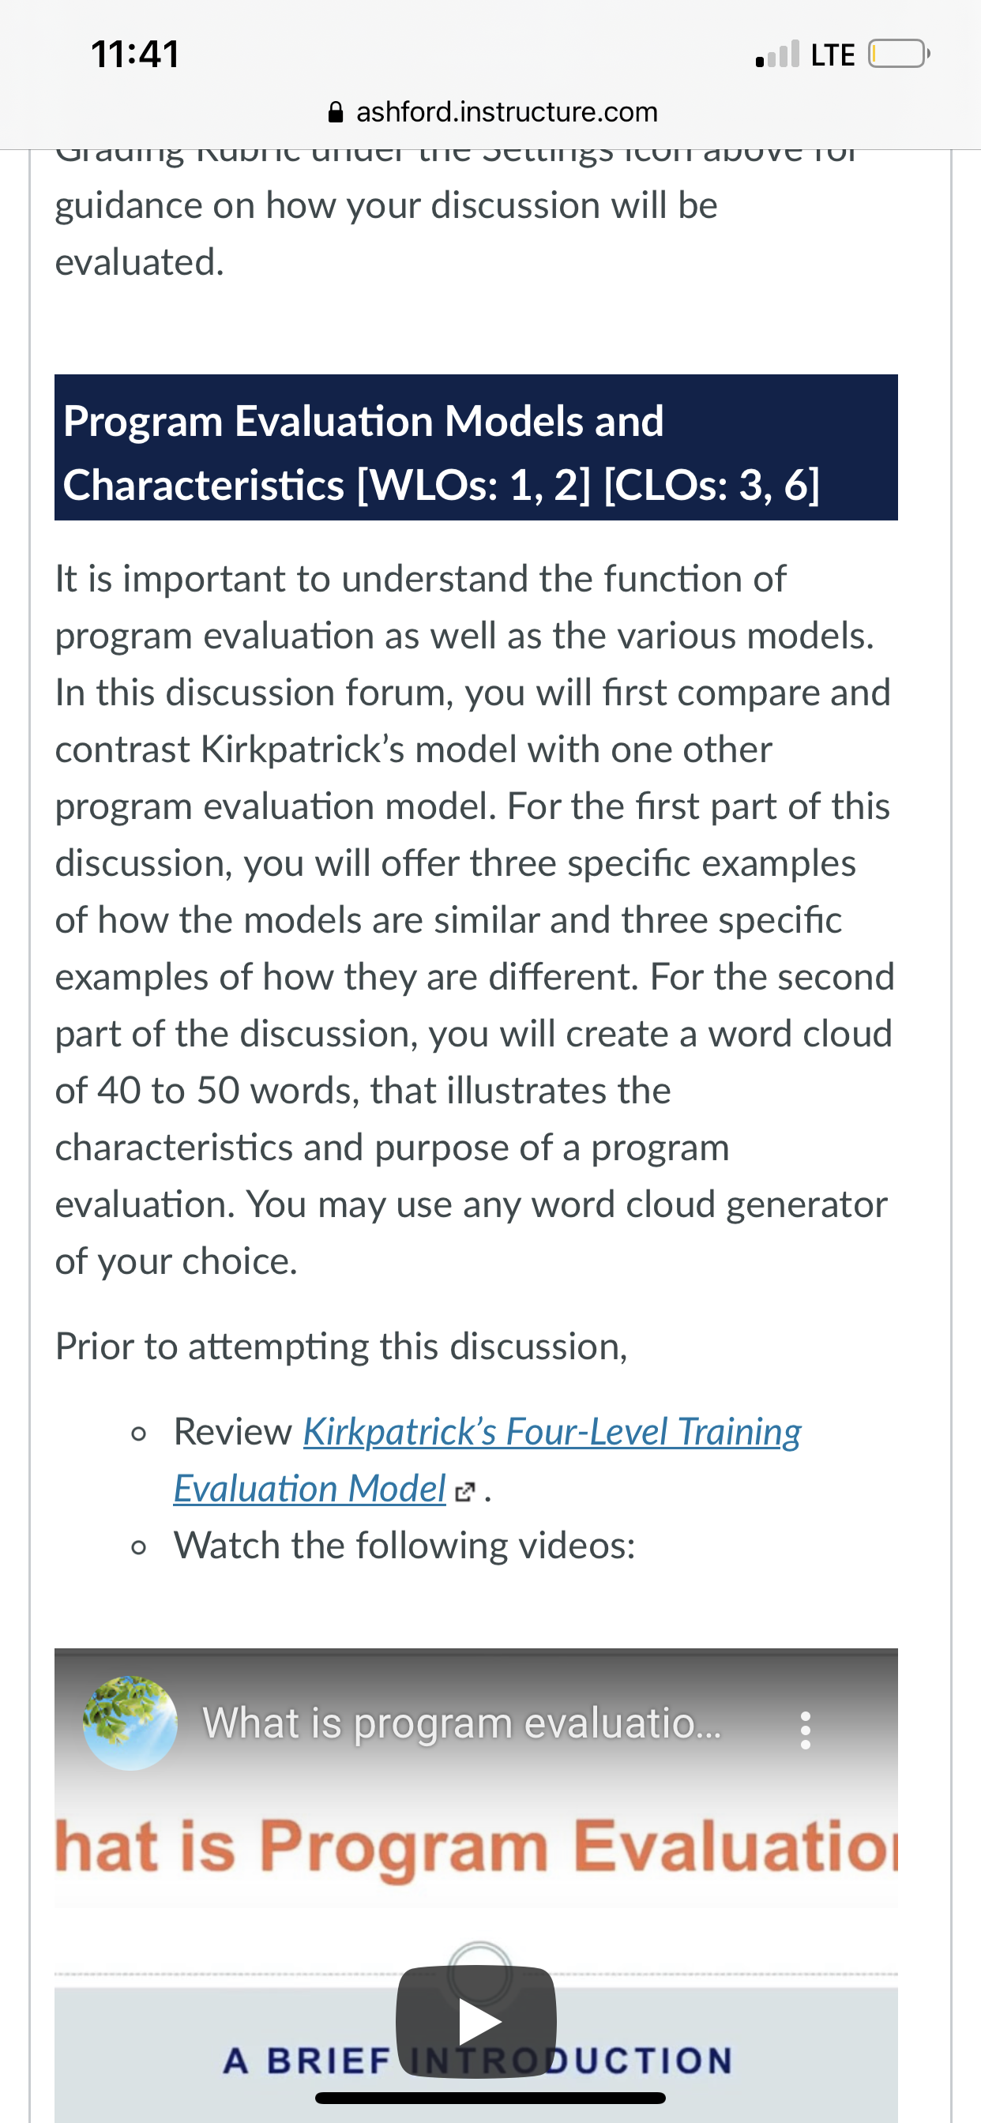Image resolution: width=981 pixels, height=2123 pixels.
Task: Open Kirkpatrick's Four-Level Training link
Action: (x=552, y=1432)
